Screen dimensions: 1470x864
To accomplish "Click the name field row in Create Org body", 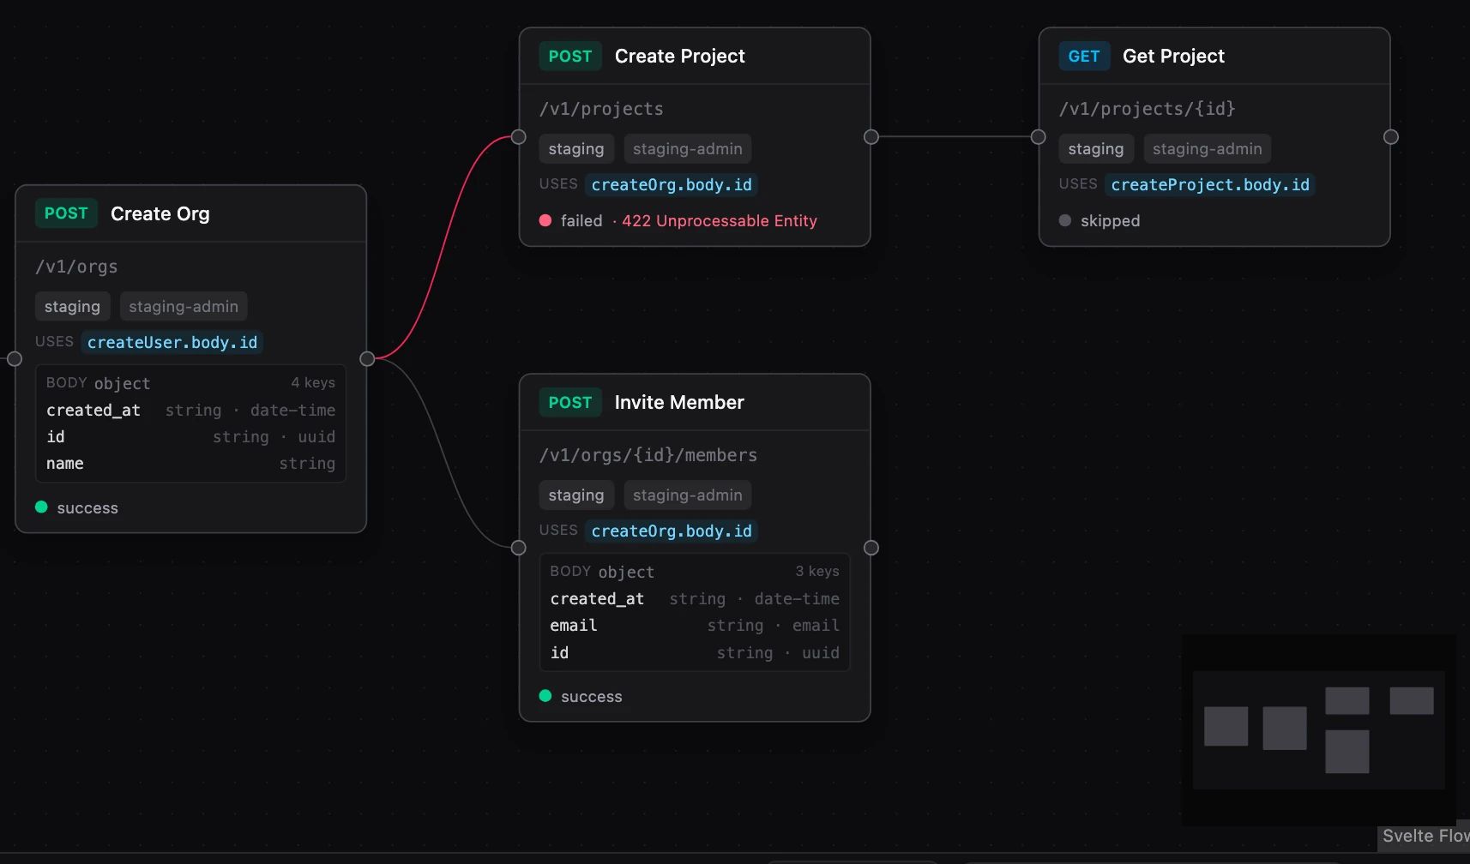I will tap(190, 464).
